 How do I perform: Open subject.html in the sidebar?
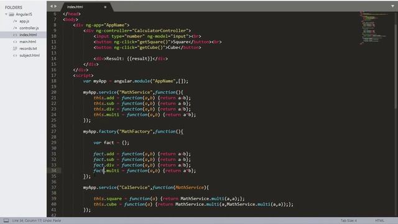coord(29,55)
